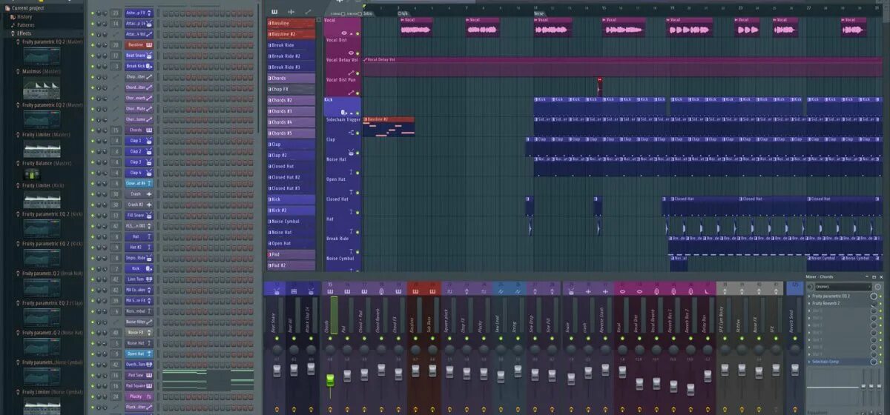
Task: Mute the Beat Snare channel via green LED
Action: pyautogui.click(x=93, y=56)
